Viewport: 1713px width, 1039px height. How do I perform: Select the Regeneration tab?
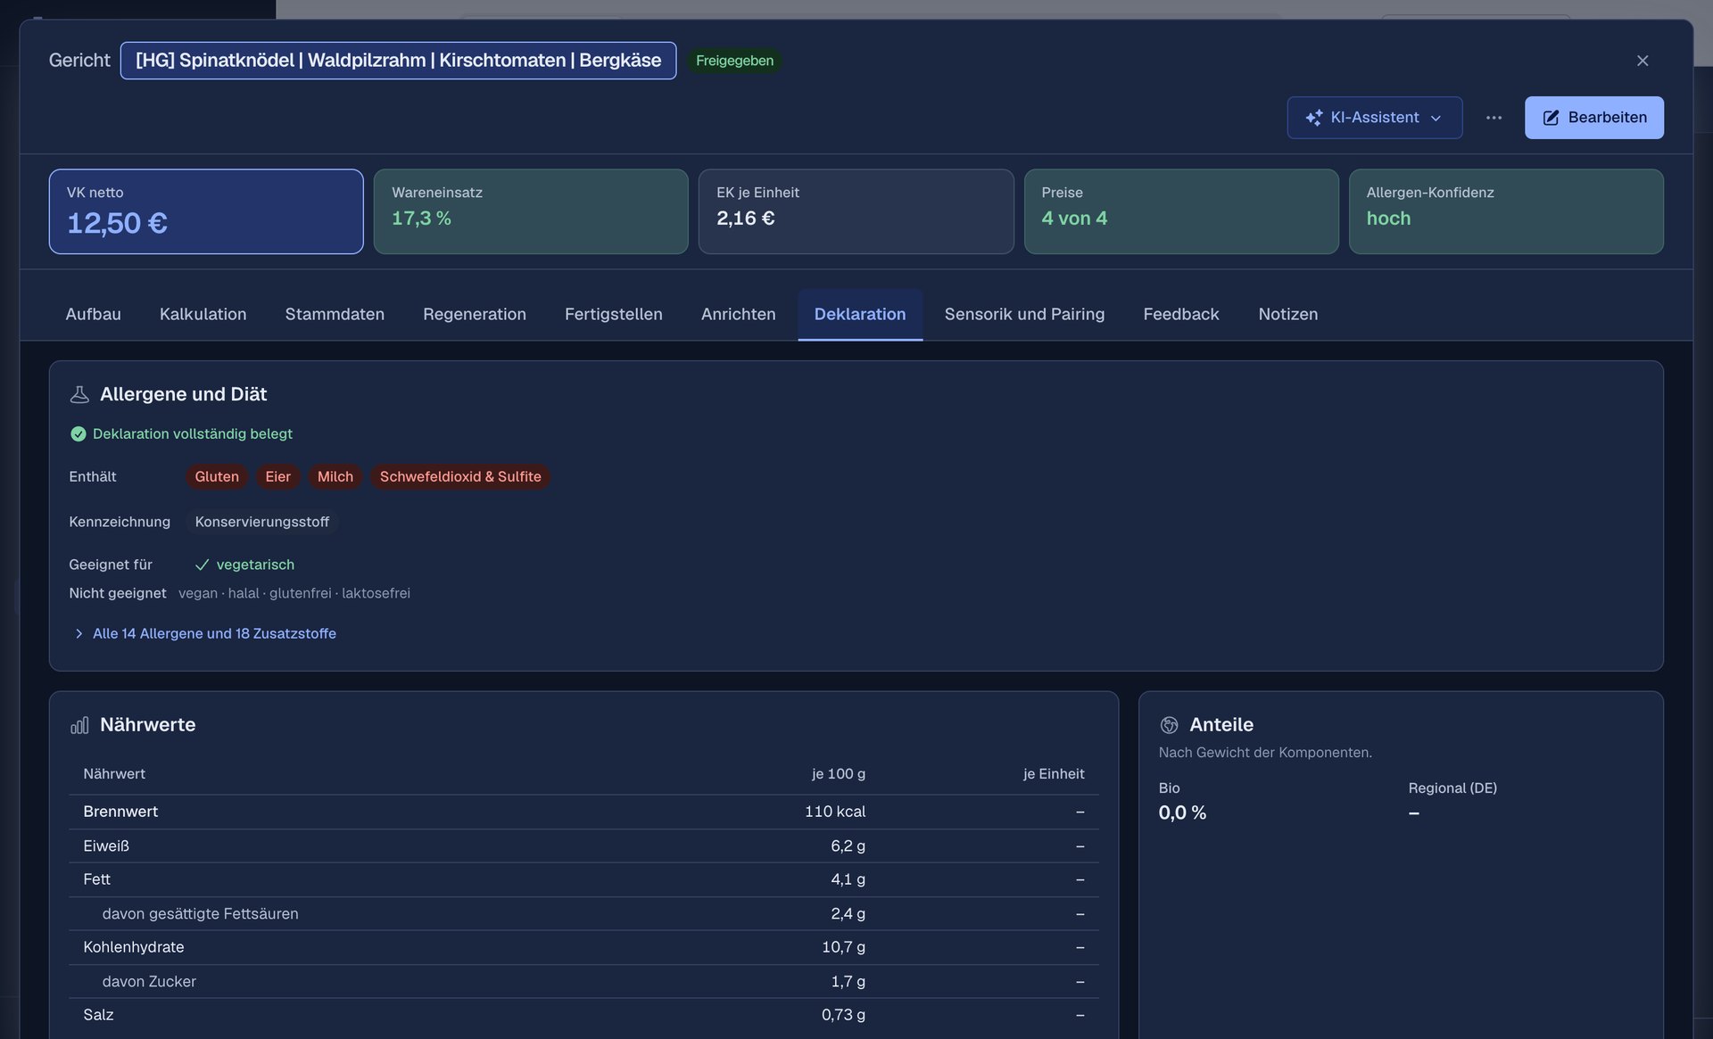[x=475, y=314]
